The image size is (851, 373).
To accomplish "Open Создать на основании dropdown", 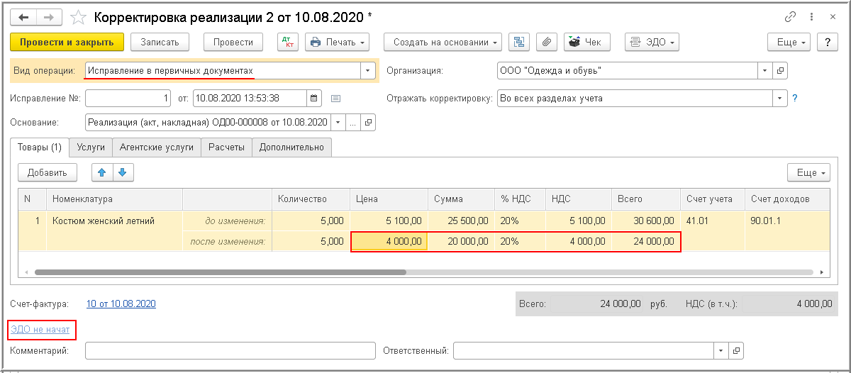I will [x=443, y=42].
